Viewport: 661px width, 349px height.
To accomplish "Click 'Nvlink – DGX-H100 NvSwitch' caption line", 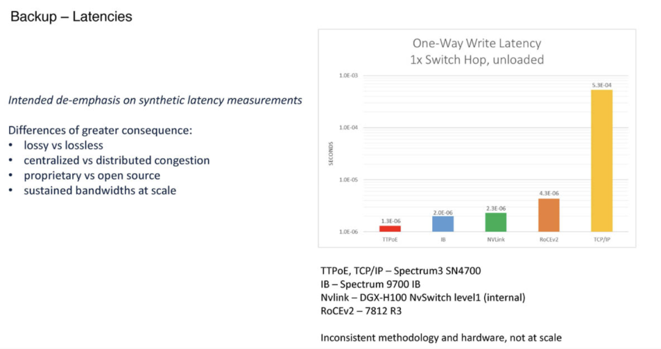I will [423, 298].
